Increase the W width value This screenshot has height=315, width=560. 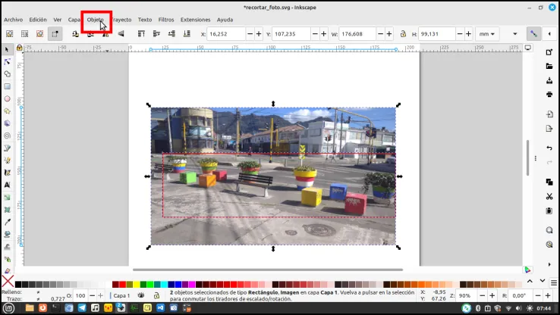tap(389, 34)
